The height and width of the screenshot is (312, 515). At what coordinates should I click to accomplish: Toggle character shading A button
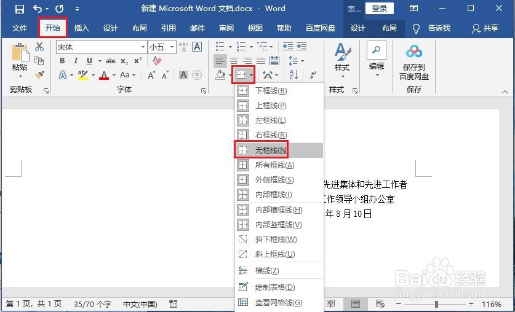(183, 75)
